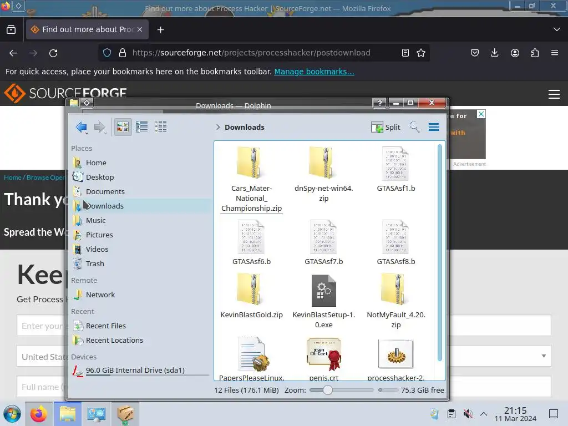This screenshot has width=568, height=426.
Task: Select GTASAsf7.b binary file
Action: 323,242
